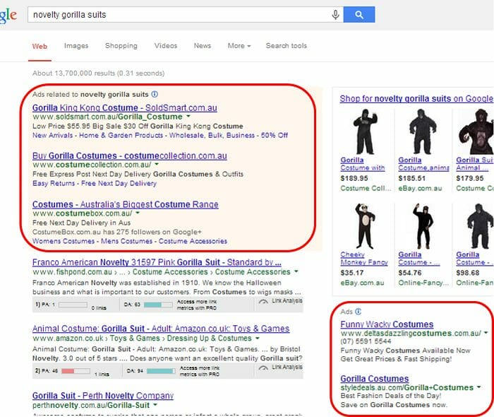The image size is (494, 417).
Task: Click the $98.68 gorilla costume thumbnail
Action: (480, 226)
